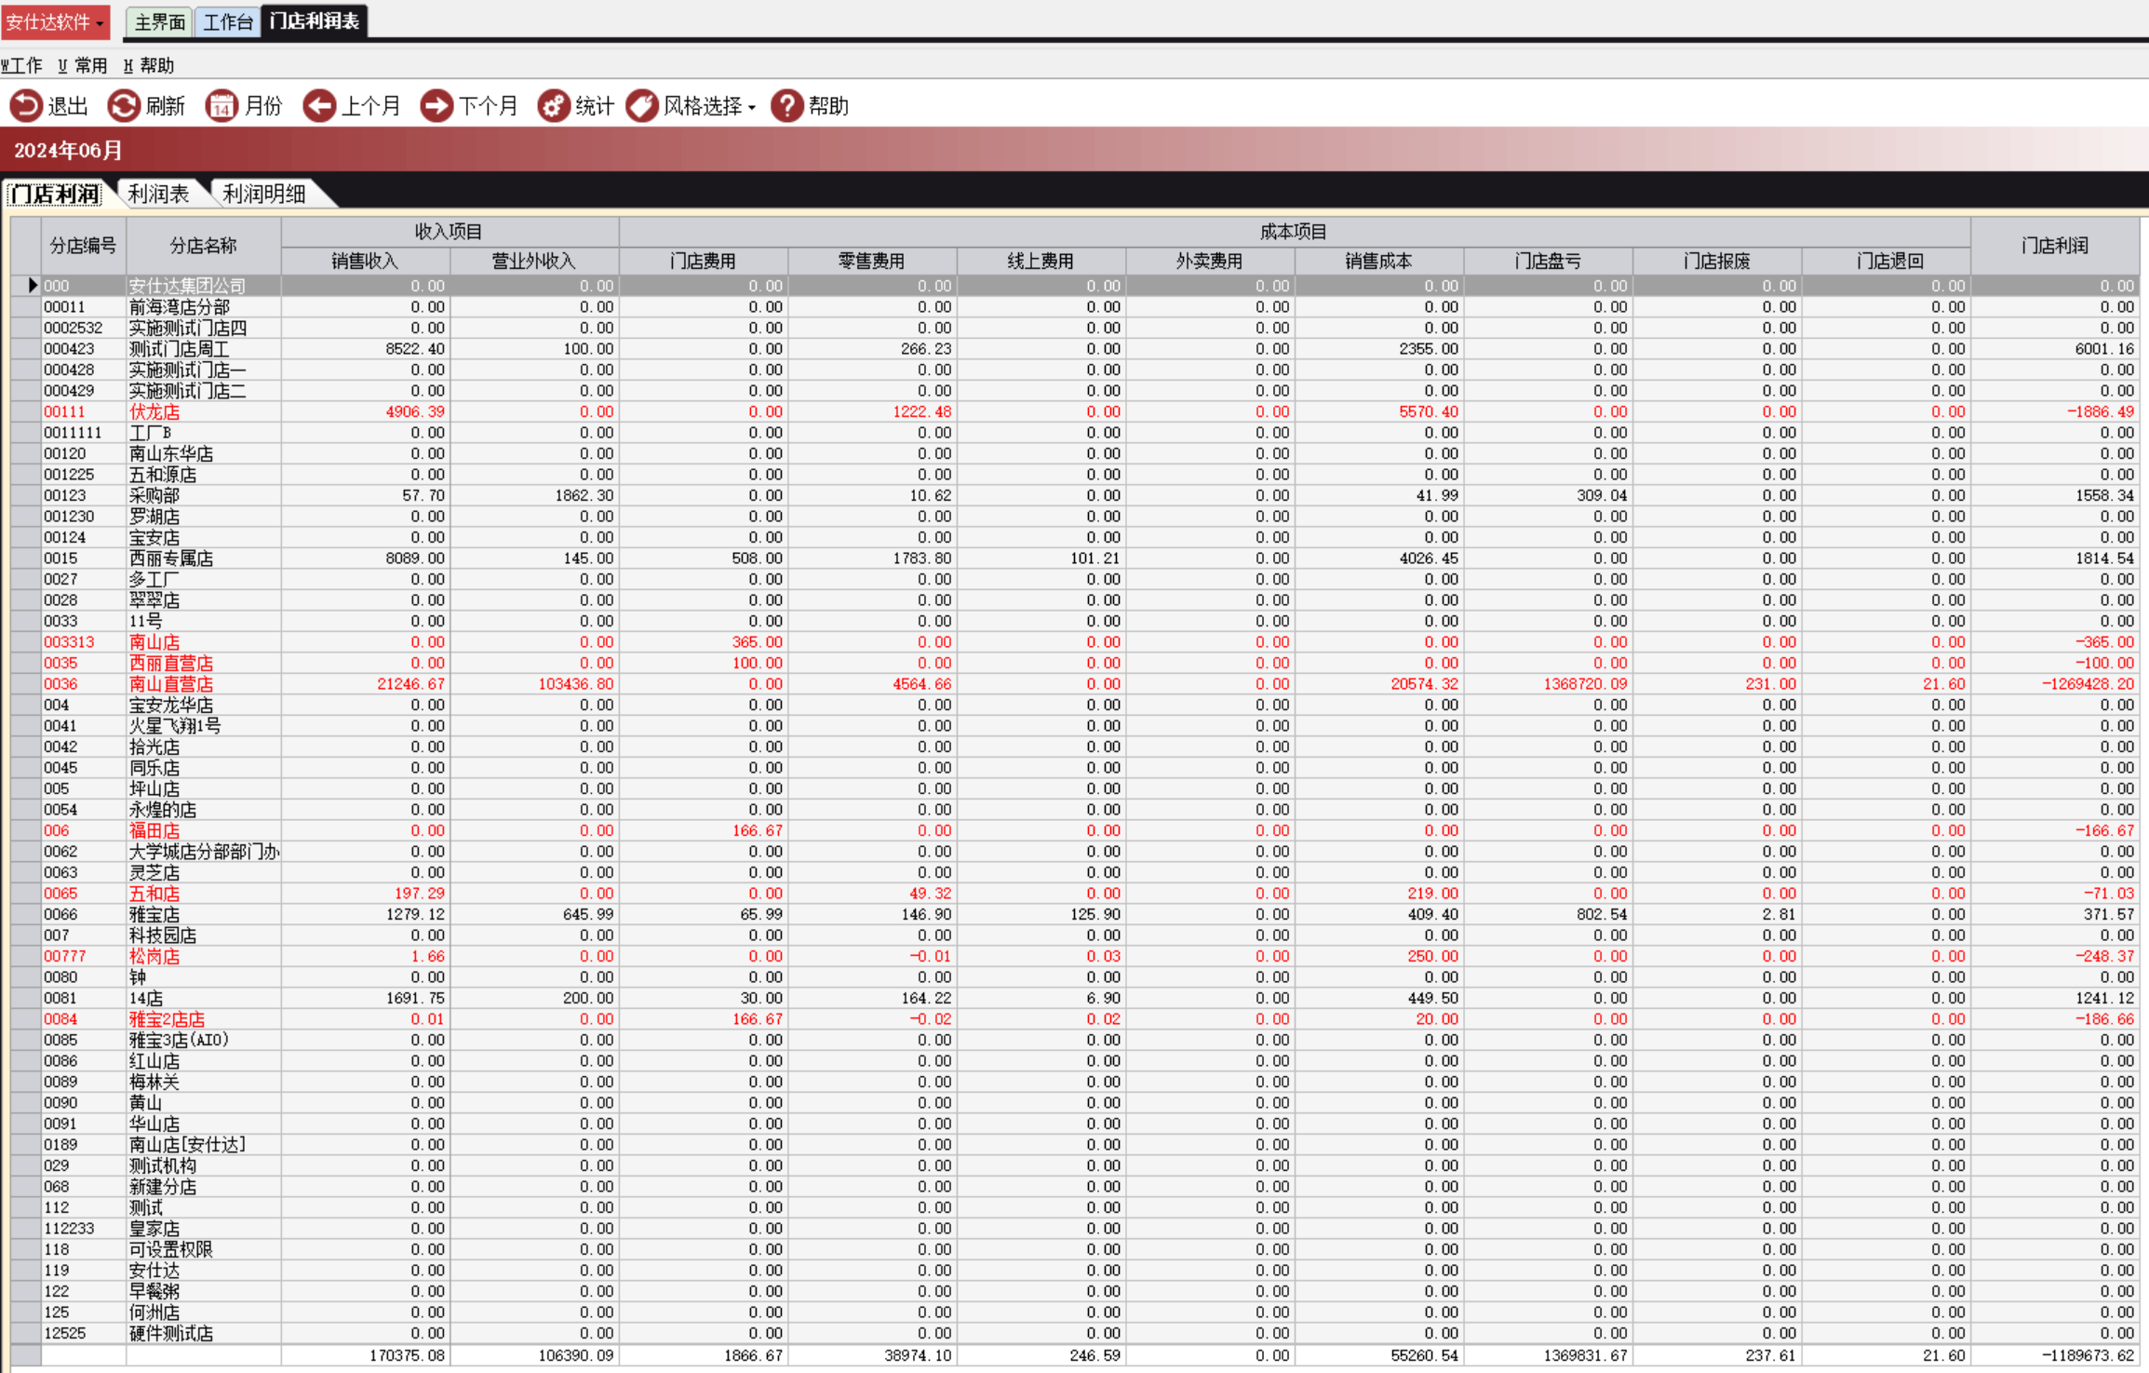Image resolution: width=2149 pixels, height=1373 pixels.
Task: Expand the 风格选择 dropdown arrow
Action: tap(752, 108)
